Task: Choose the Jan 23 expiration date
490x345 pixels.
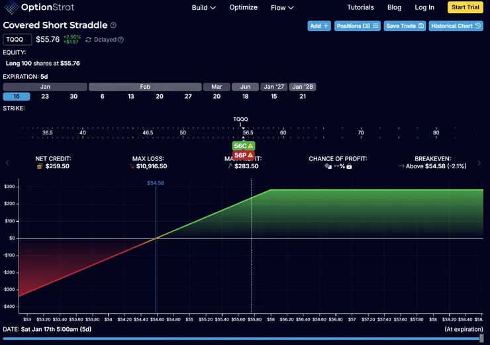Action: 45,96
